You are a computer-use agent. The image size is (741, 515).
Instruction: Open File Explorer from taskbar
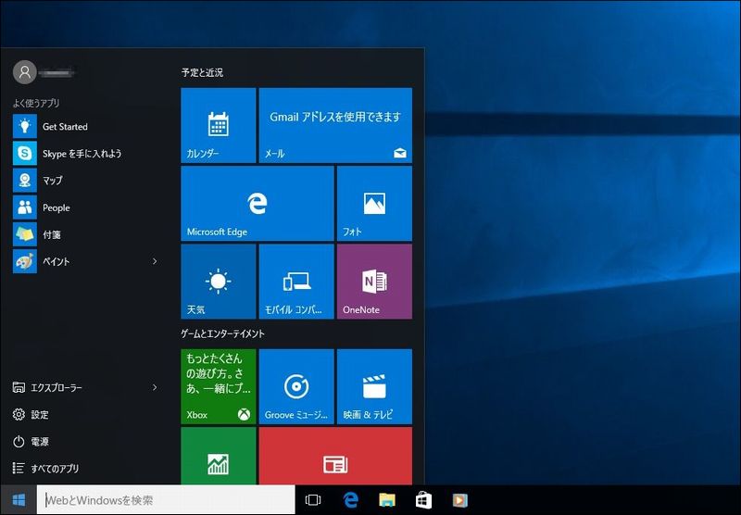[387, 500]
